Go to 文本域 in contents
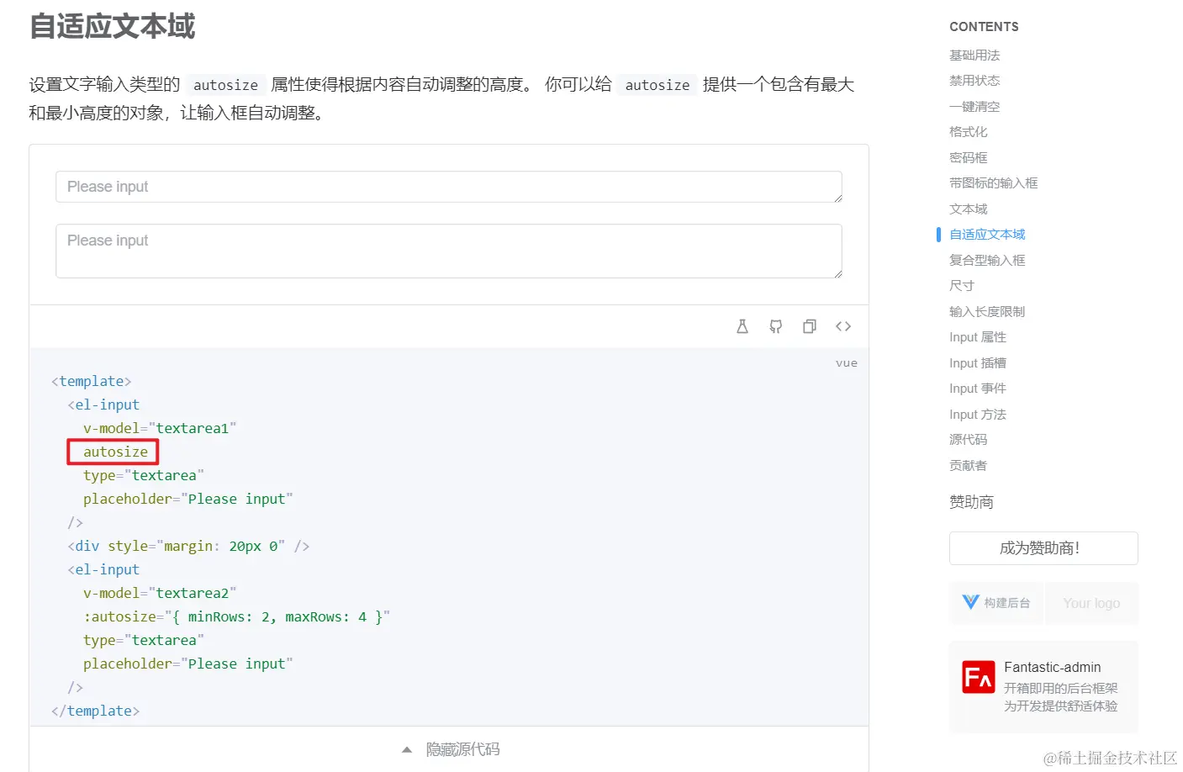Image resolution: width=1183 pixels, height=772 pixels. 969,209
